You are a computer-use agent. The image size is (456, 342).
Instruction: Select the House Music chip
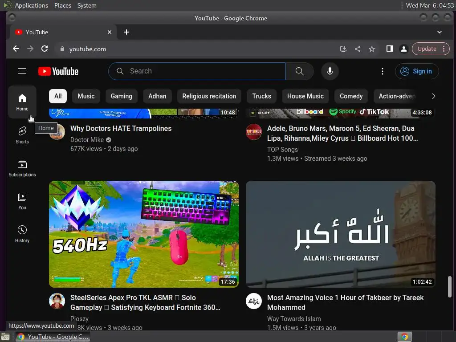305,96
